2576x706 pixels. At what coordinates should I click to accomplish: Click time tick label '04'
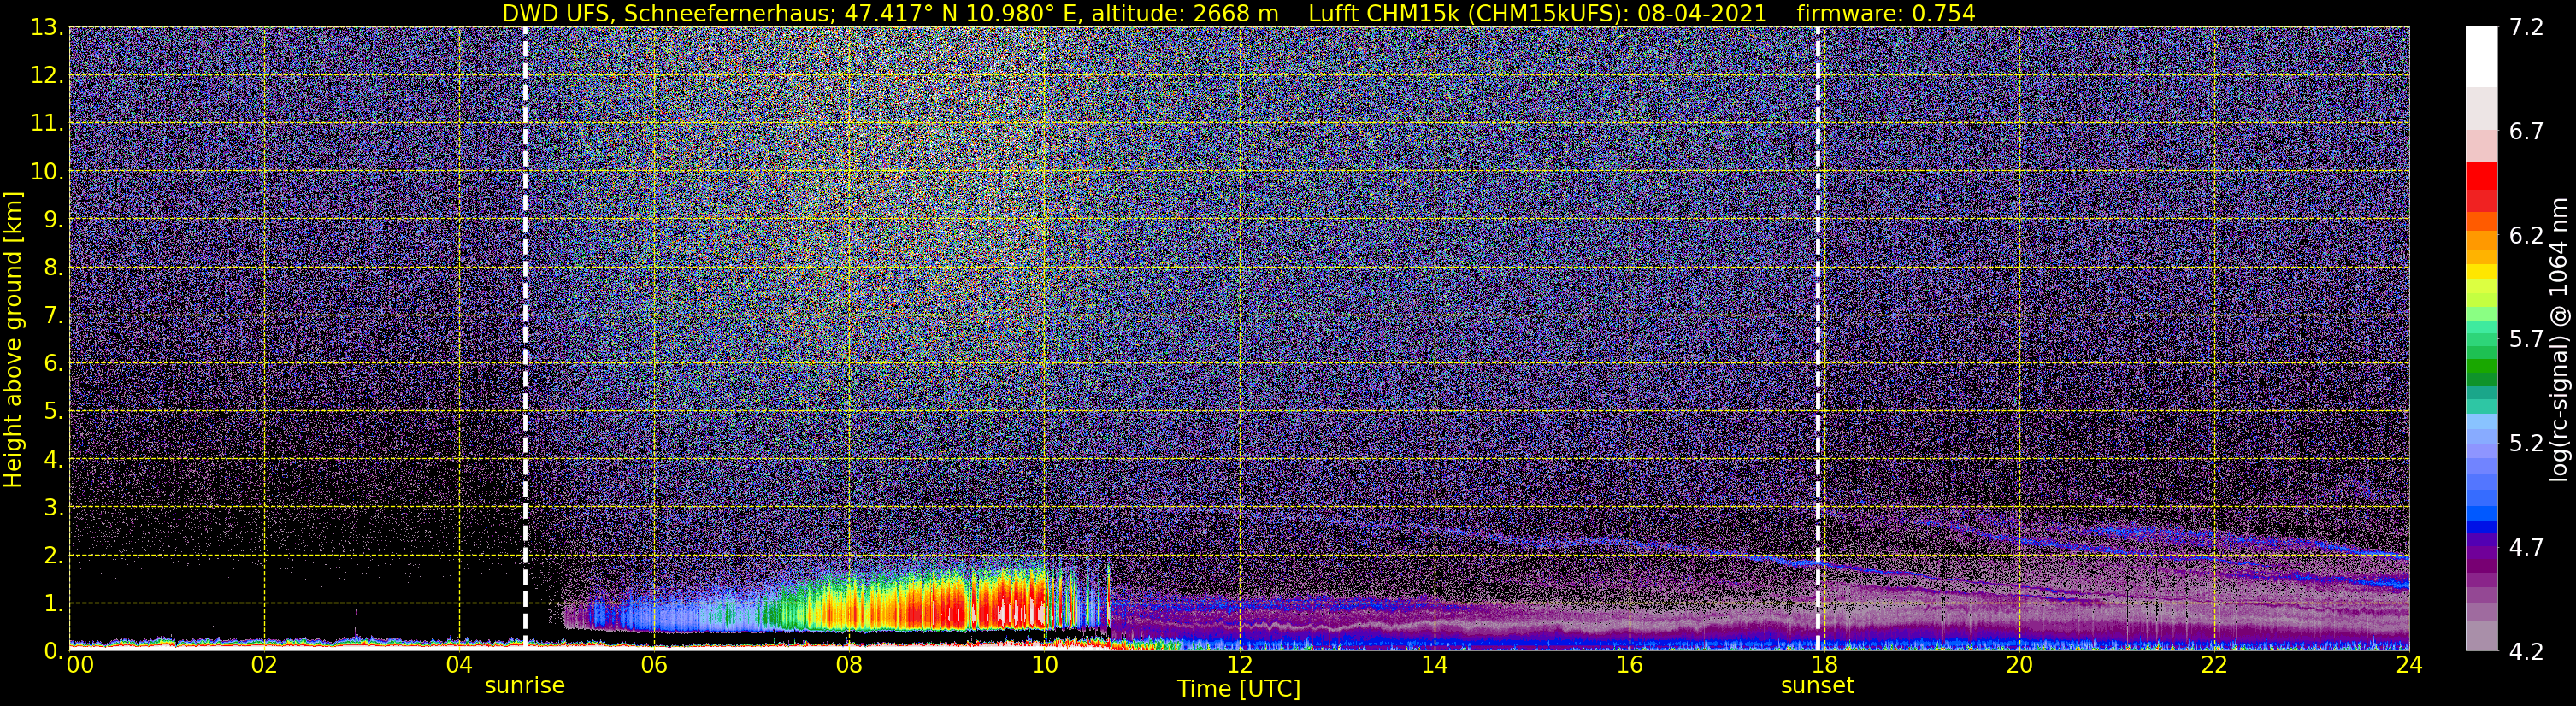[459, 665]
